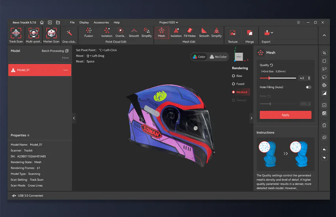Open the settings list icon near minimize
Image resolution: width=336 pixels, height=217 pixels.
pos(298,22)
